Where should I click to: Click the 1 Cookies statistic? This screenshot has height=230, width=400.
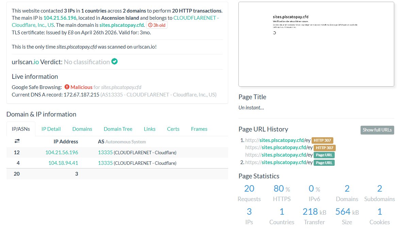(380, 216)
